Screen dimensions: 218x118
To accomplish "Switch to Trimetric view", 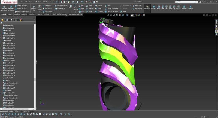I will coord(184,8).
